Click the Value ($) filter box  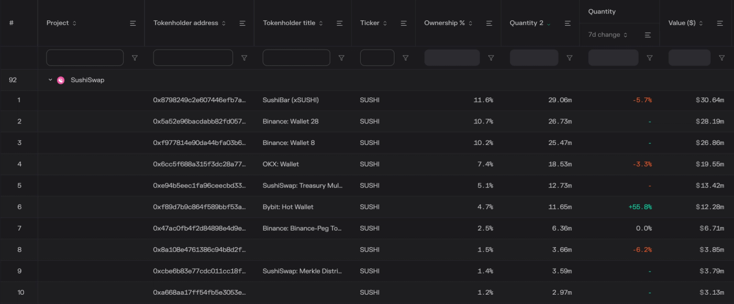pyautogui.click(x=689, y=58)
